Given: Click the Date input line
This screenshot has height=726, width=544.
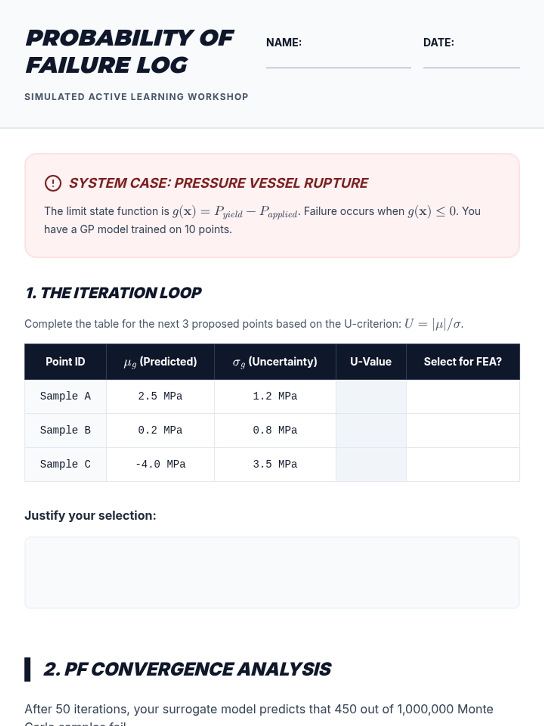Looking at the screenshot, I should tap(471, 61).
